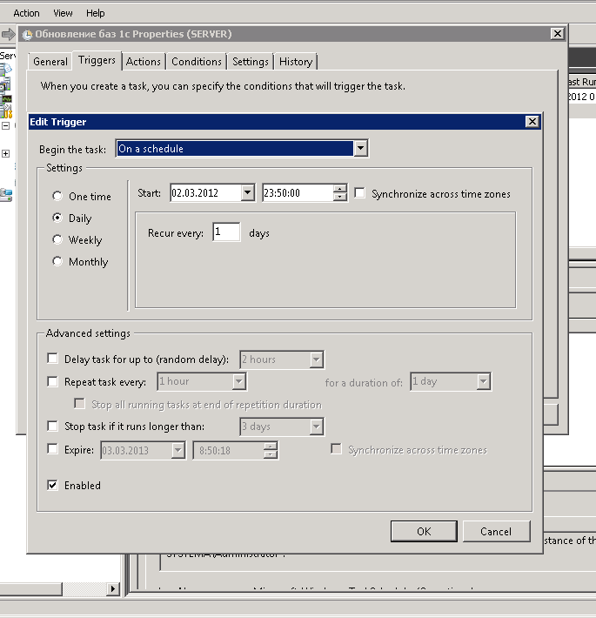This screenshot has height=618, width=596.
Task: Open the Expire date 03.03.2013 dropdown
Action: (x=178, y=450)
